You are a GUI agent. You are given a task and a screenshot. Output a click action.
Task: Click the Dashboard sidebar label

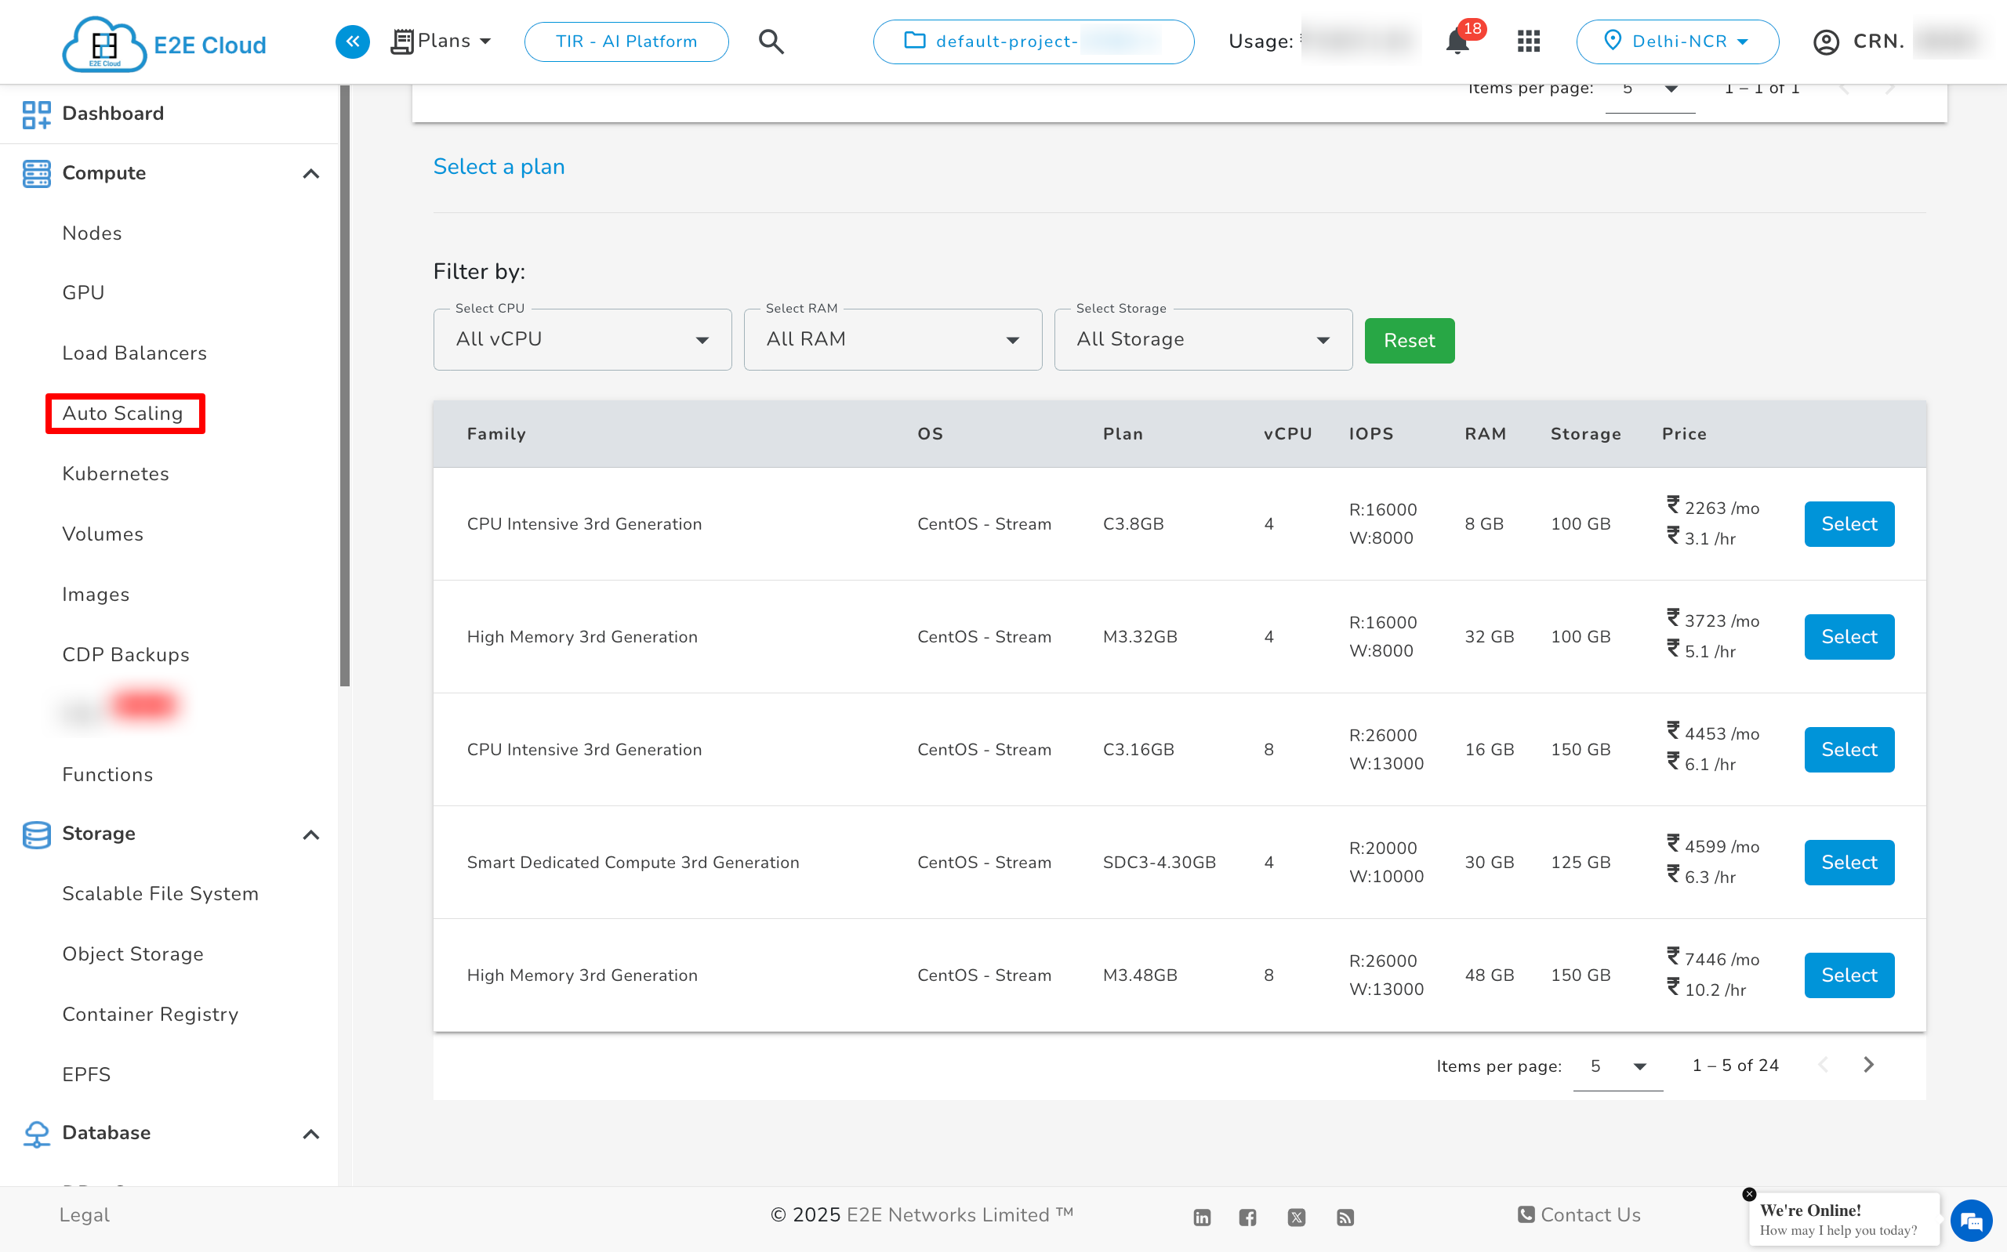[114, 114]
